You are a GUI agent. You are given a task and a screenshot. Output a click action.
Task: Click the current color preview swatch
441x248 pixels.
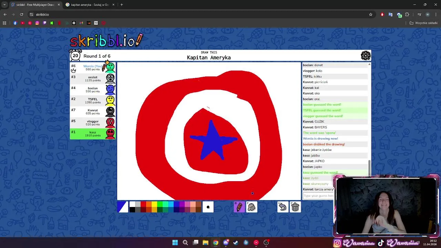123,207
